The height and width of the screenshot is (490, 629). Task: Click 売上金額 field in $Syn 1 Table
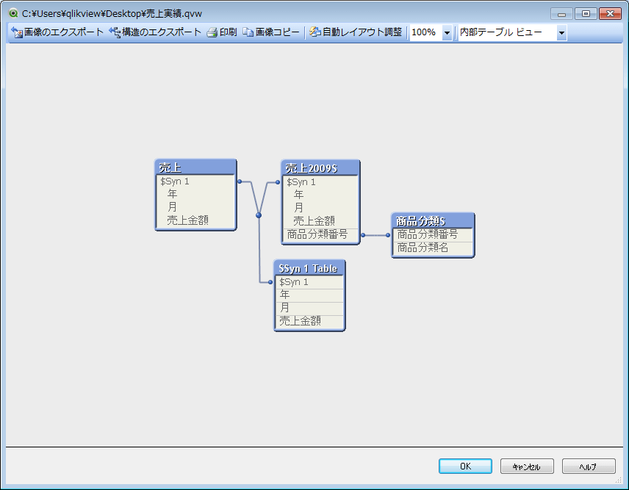pos(300,320)
